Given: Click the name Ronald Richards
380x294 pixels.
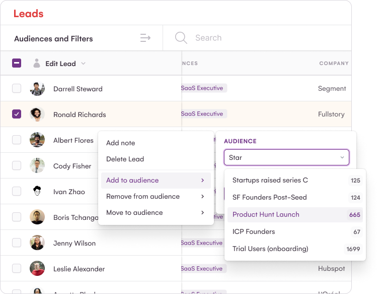Looking at the screenshot, I should point(80,114).
